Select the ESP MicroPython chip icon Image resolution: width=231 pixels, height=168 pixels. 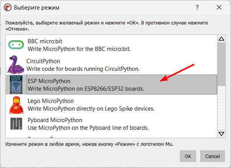16,85
